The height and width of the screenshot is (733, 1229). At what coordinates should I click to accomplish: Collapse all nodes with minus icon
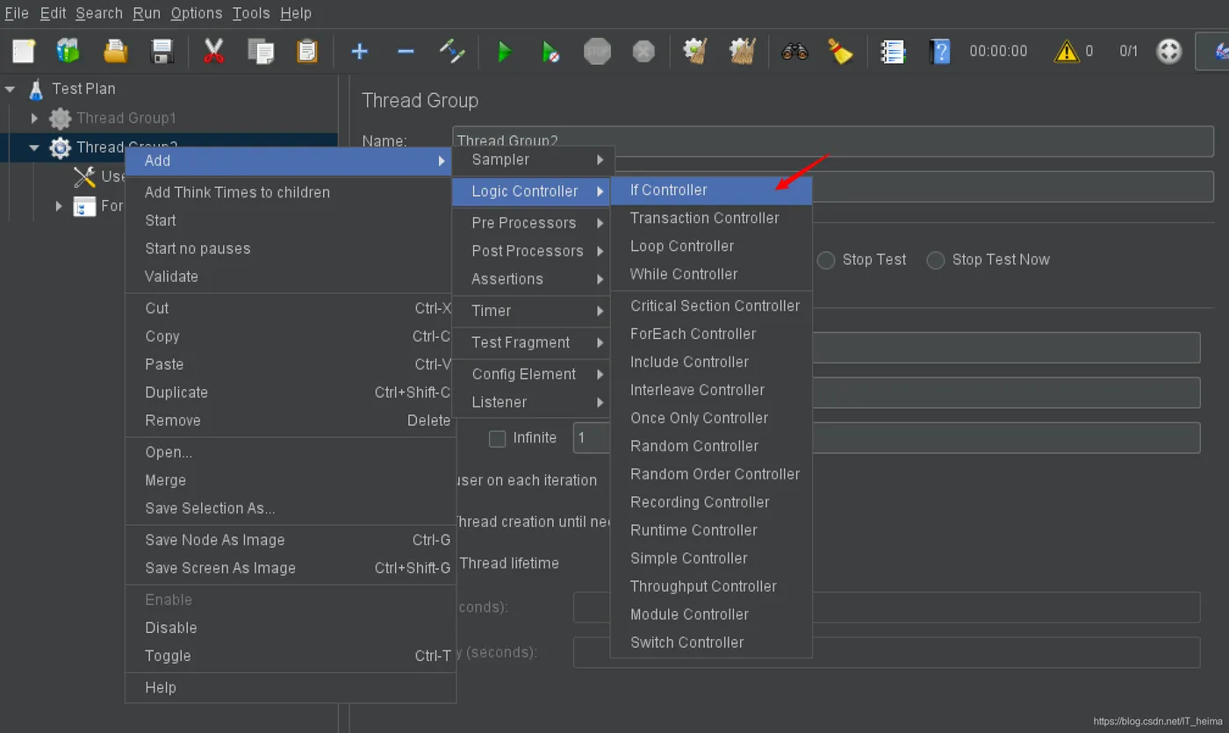coord(406,51)
